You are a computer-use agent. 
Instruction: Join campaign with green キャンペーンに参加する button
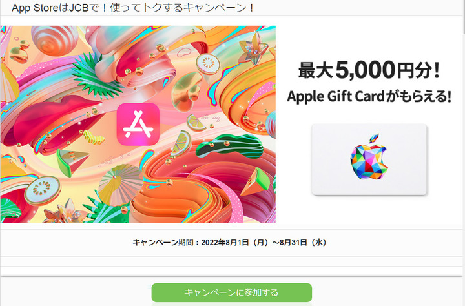click(x=232, y=292)
